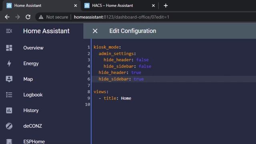Click the false value on line 4

tap(145, 66)
